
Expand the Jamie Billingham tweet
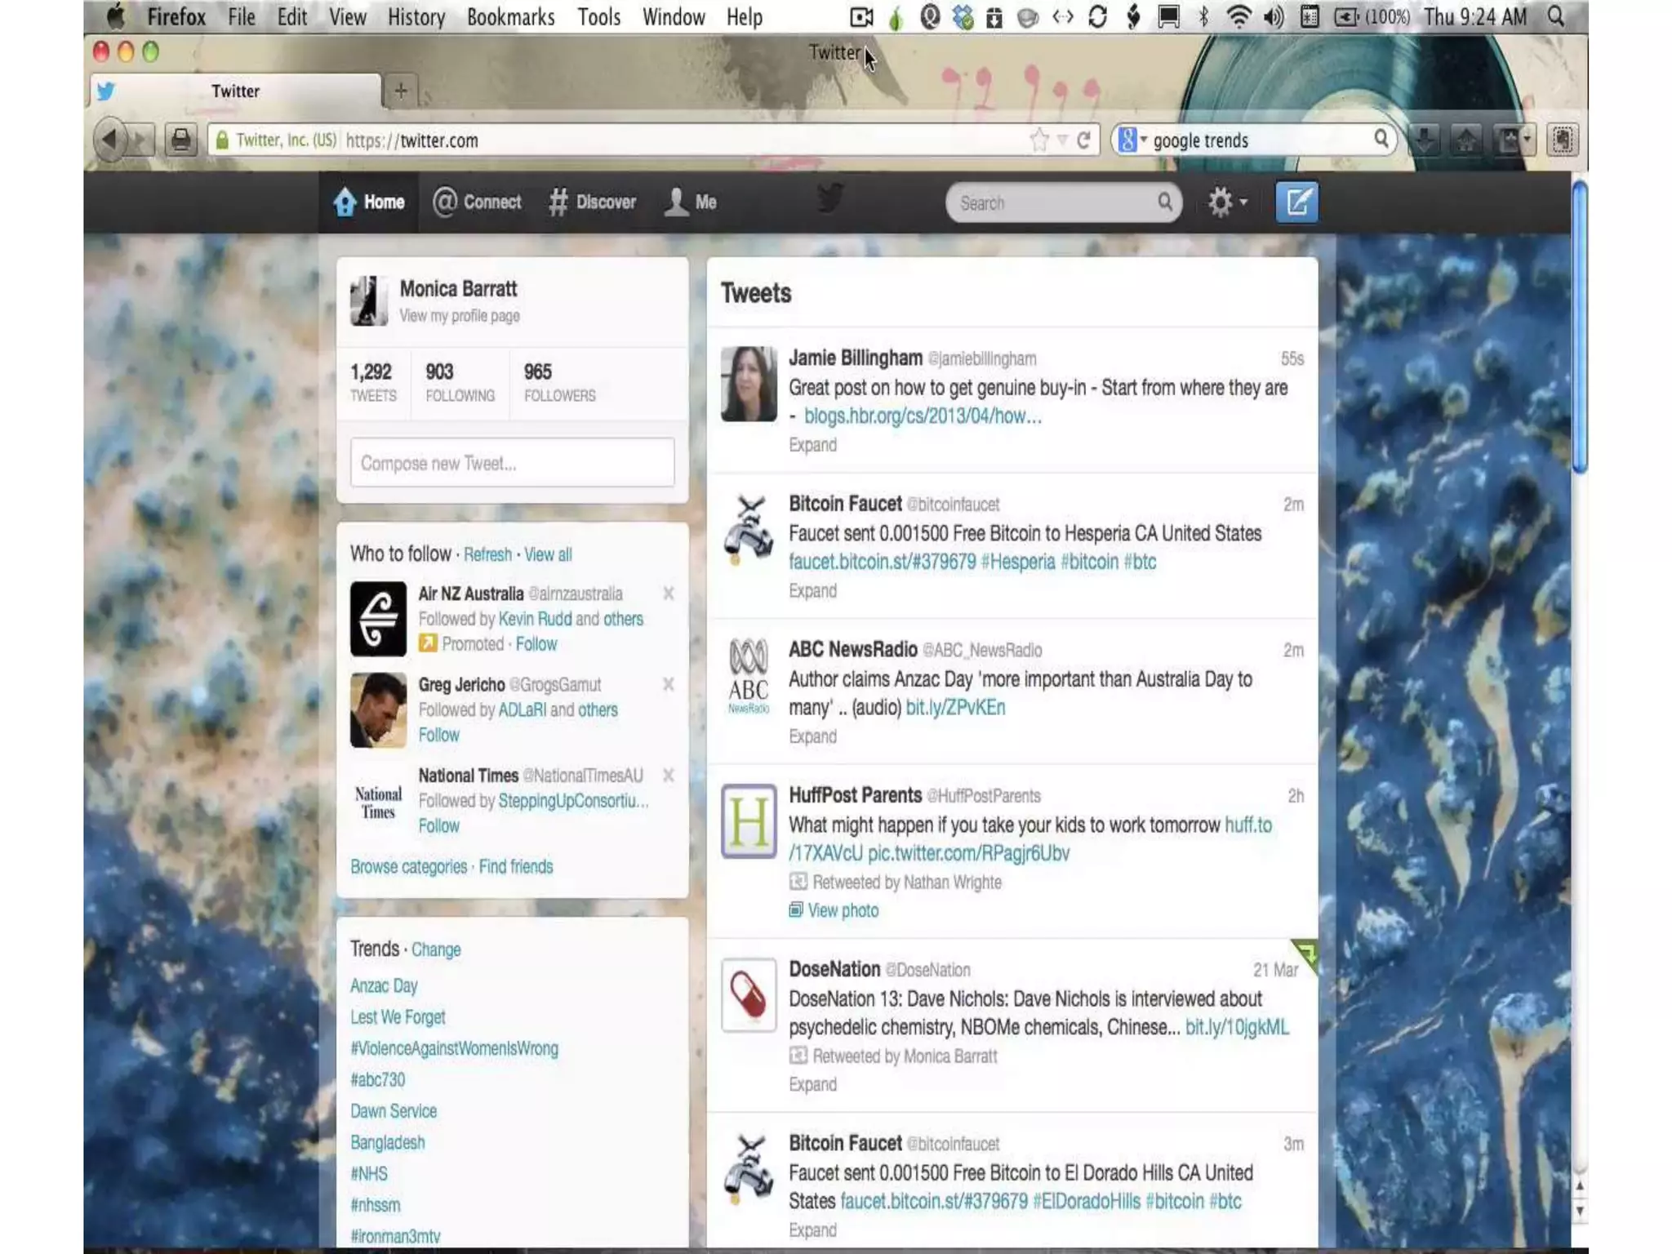pyautogui.click(x=812, y=445)
